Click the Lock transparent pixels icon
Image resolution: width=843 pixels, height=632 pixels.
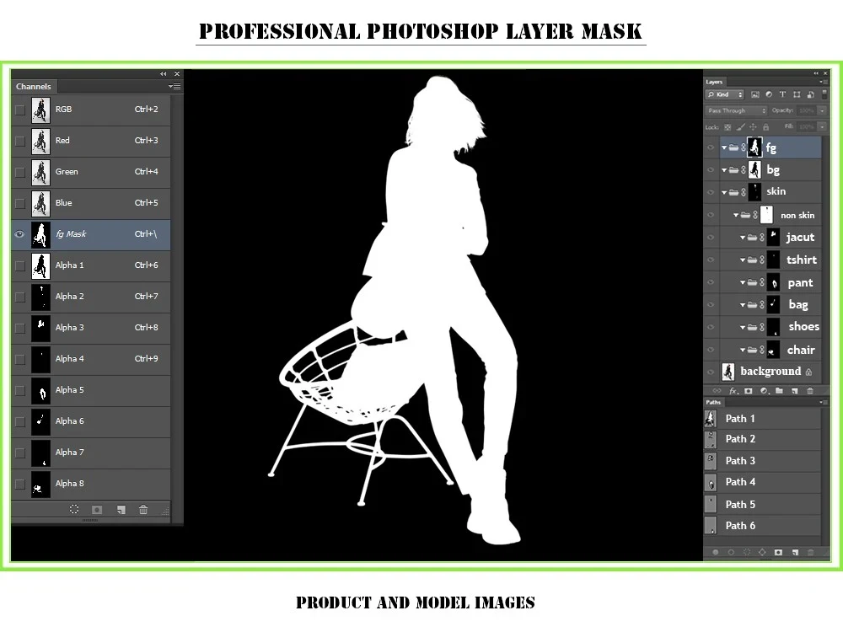click(728, 126)
